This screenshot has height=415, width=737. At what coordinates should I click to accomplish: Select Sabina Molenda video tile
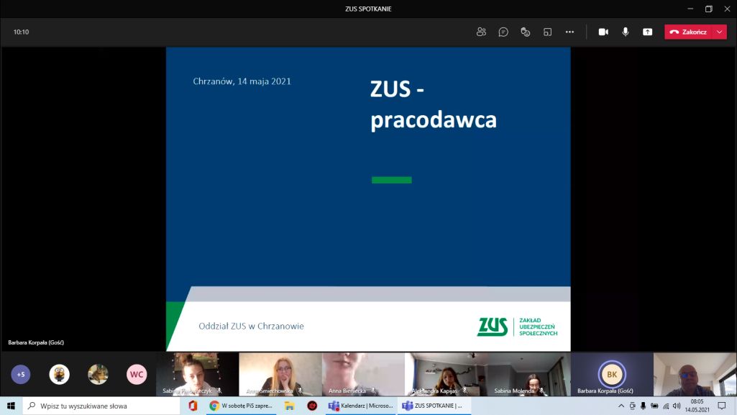click(529, 374)
